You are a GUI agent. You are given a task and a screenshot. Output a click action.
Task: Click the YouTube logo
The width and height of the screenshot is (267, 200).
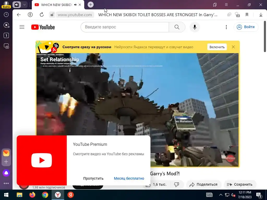[43, 27]
